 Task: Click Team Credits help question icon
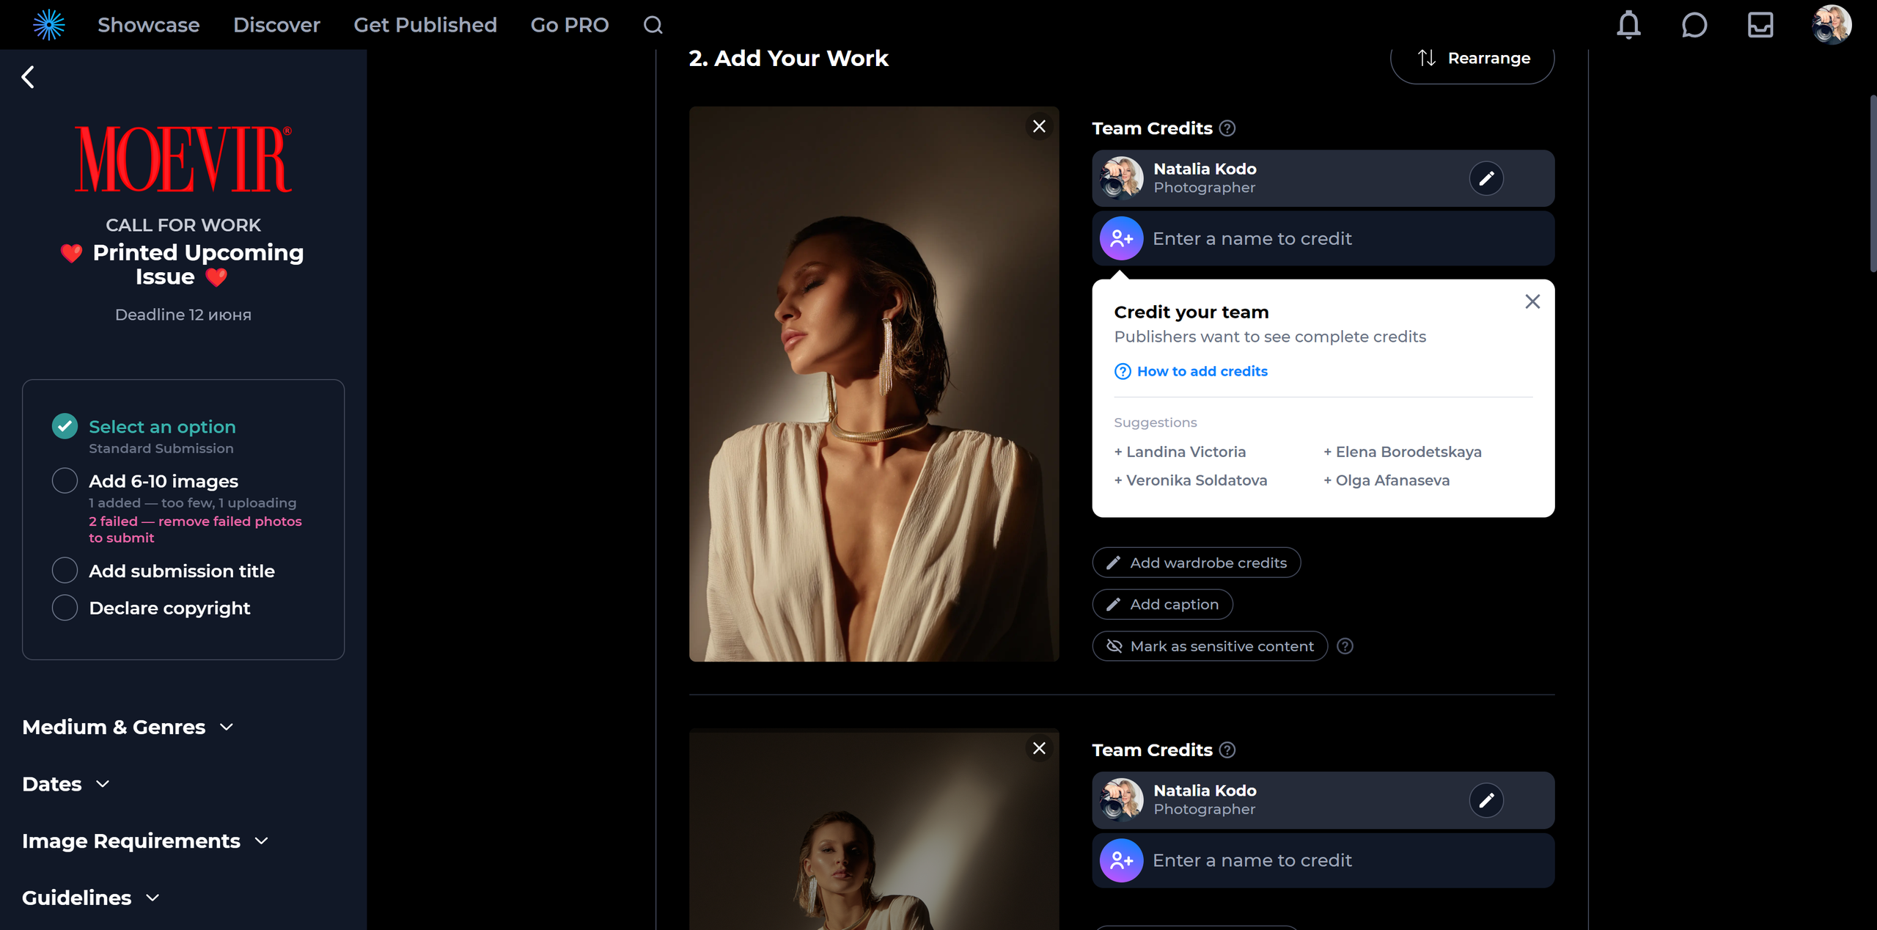(x=1227, y=128)
